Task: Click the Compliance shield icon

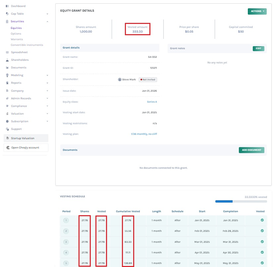Action: pos(7,106)
